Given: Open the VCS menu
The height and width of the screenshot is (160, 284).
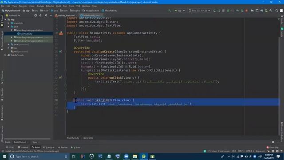Looking at the screenshot, I should tap(78, 6).
